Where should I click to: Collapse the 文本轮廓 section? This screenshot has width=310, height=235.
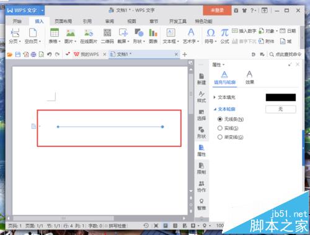point(224,109)
